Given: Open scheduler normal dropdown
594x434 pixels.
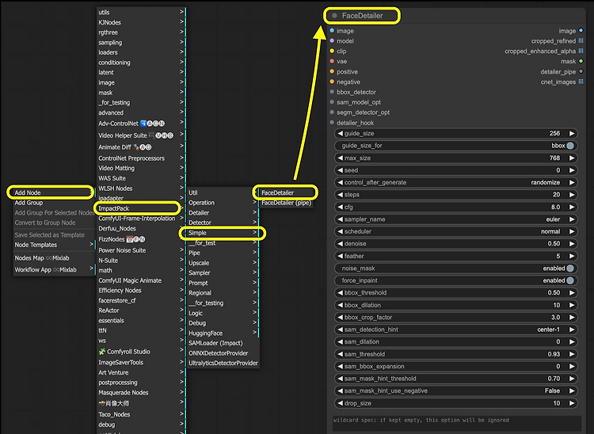Looking at the screenshot, I should click(x=456, y=231).
